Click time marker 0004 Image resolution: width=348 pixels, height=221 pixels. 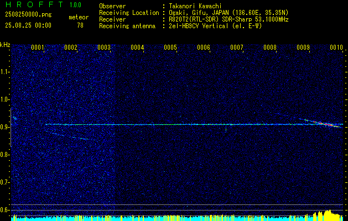(137, 48)
